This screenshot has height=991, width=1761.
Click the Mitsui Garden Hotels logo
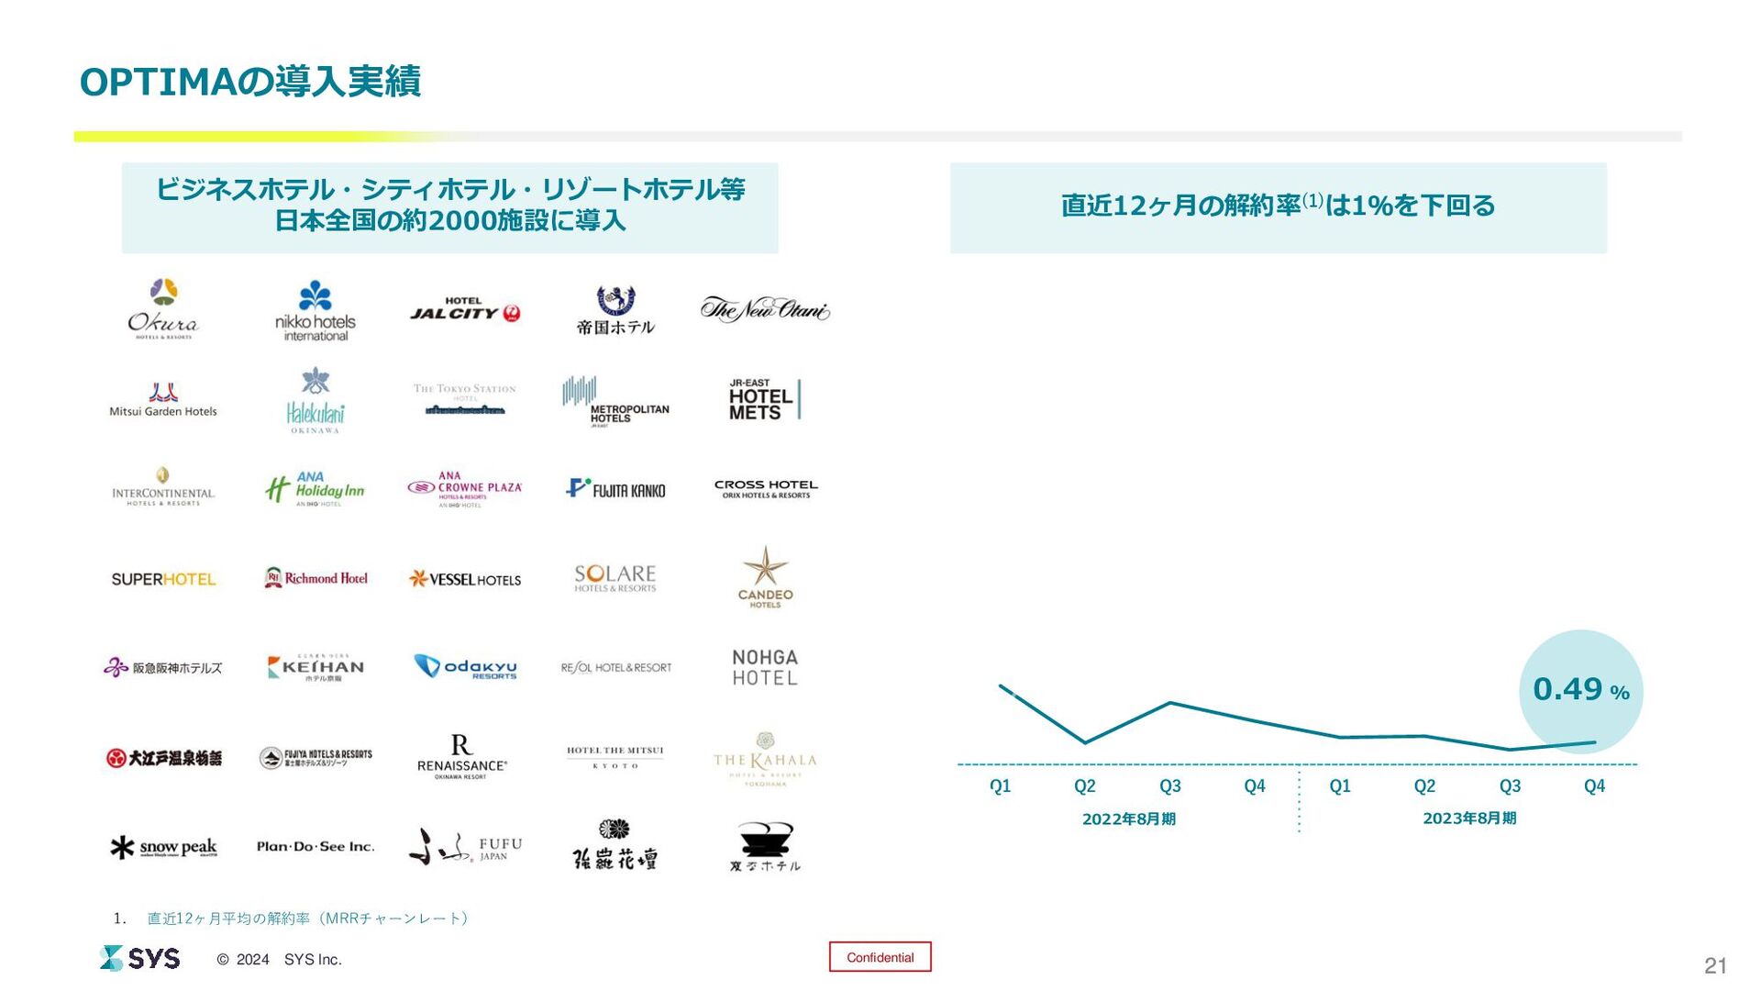coord(163,400)
